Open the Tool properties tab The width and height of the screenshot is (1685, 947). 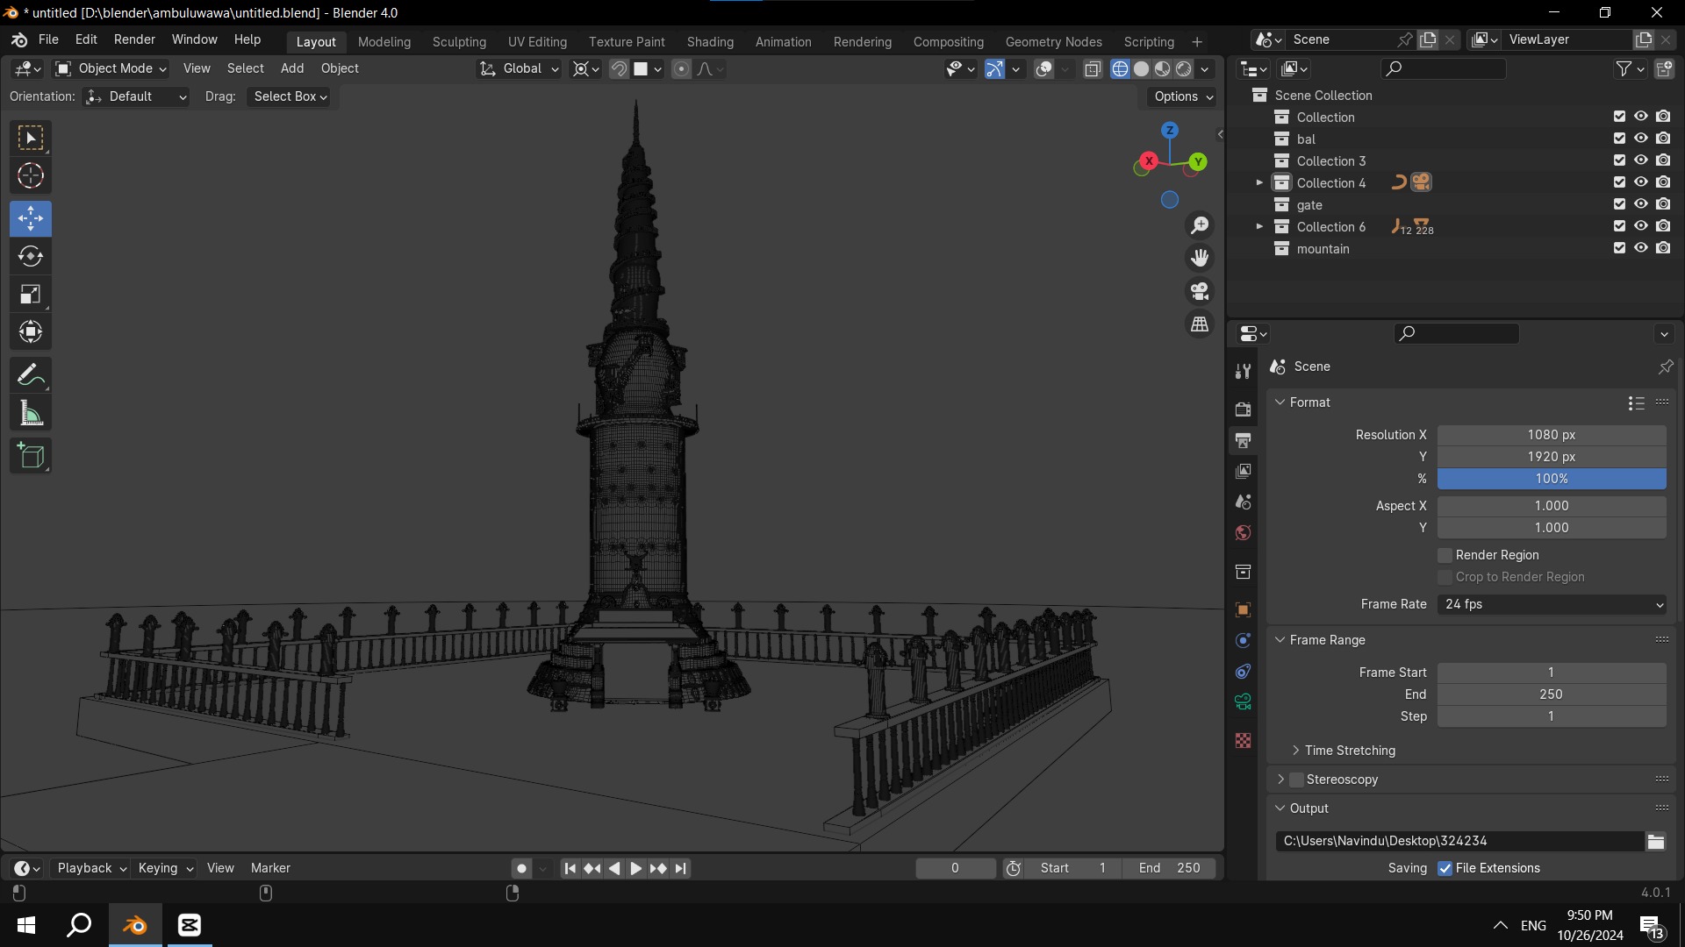1243,372
